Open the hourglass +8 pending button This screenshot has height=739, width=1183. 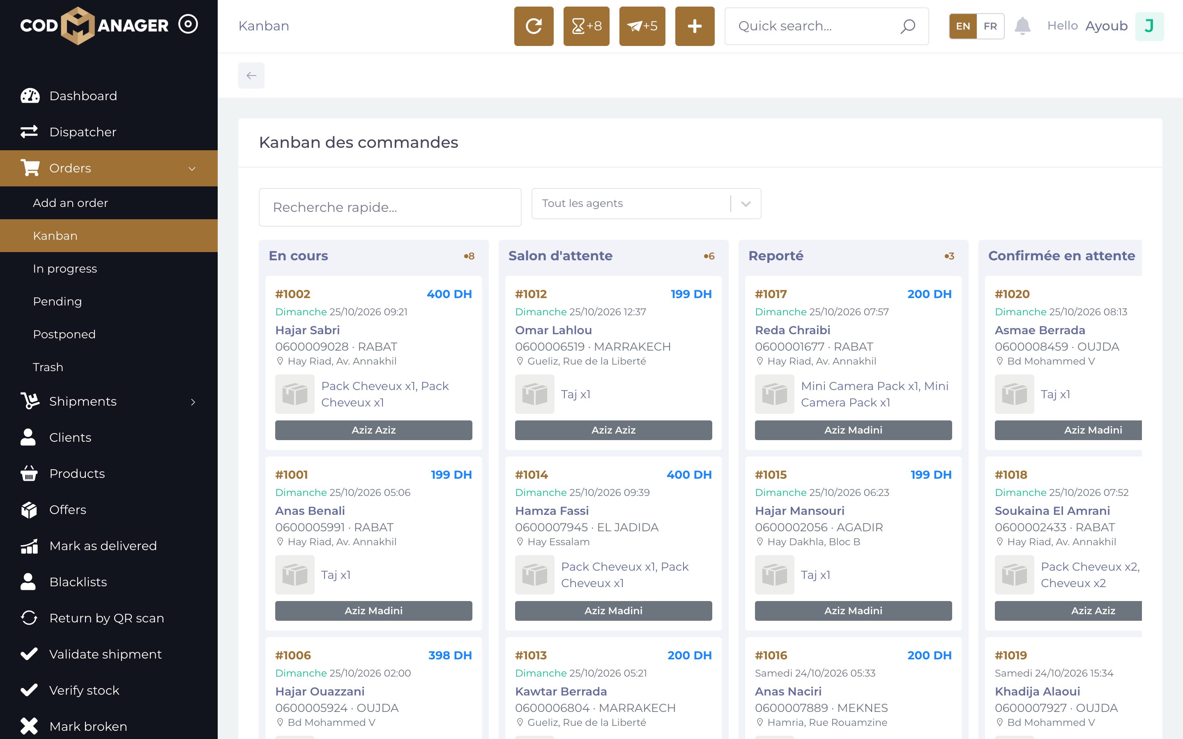point(586,26)
